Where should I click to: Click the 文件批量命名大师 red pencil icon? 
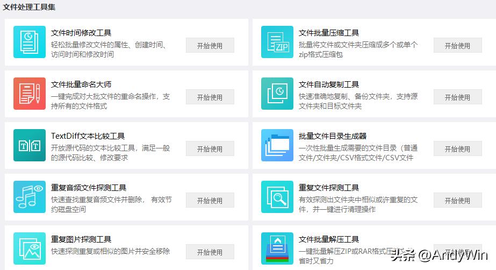pos(30,94)
